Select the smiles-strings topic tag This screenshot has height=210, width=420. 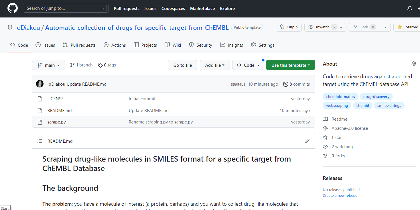(x=389, y=105)
